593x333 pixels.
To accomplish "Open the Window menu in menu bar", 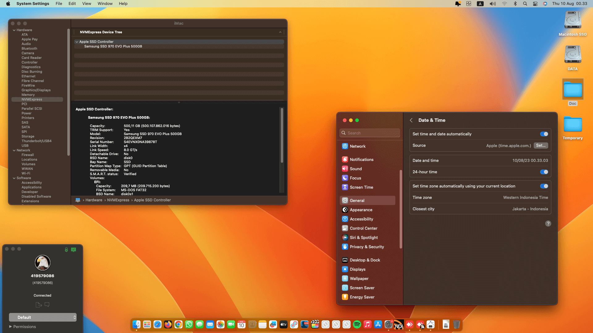I will coord(105,4).
